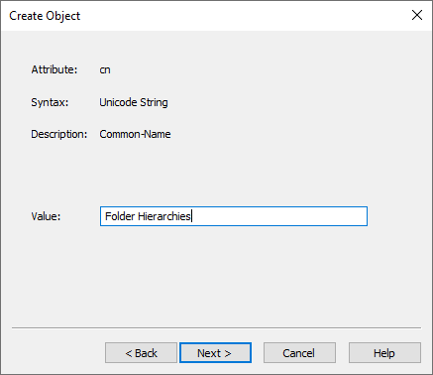The width and height of the screenshot is (433, 375).
Task: Click the Description: label
Action: point(59,134)
